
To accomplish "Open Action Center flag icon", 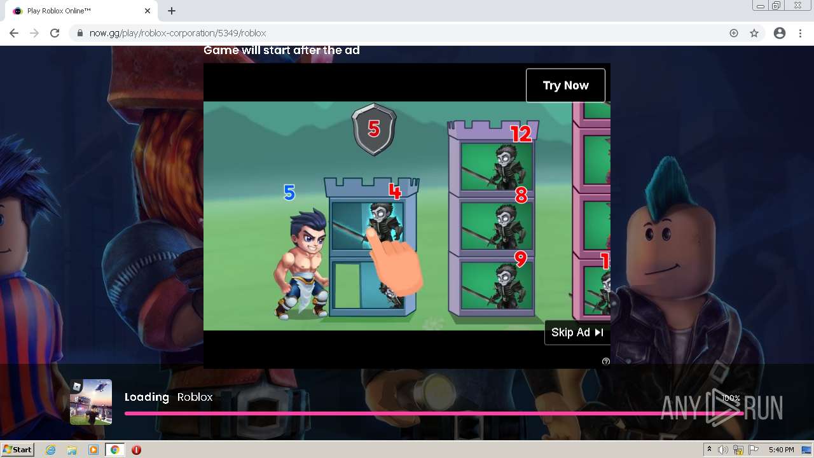I will [x=754, y=450].
